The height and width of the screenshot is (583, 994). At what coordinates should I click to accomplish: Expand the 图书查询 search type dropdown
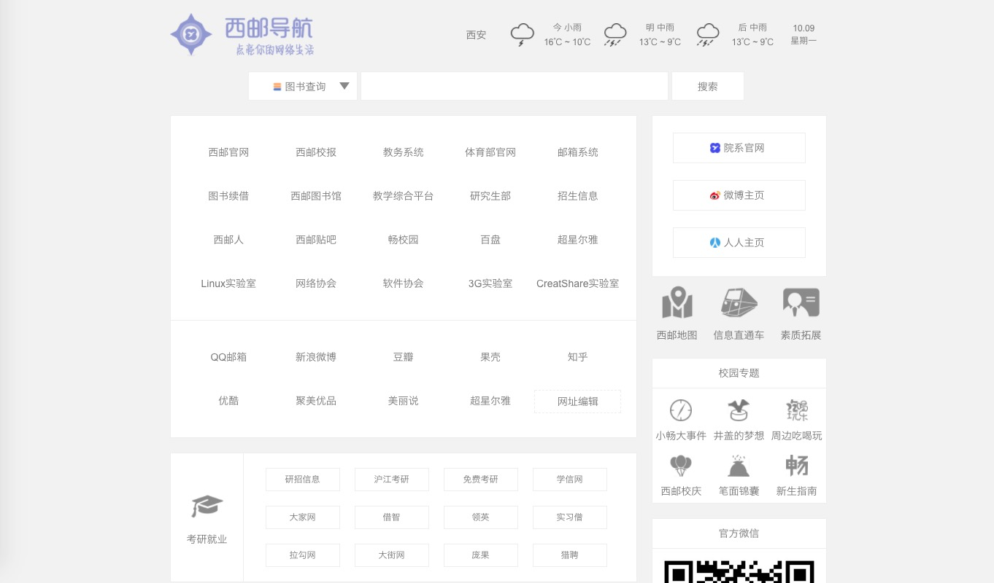303,86
